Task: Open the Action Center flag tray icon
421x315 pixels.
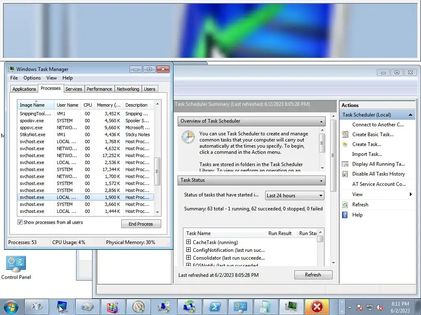Action: pos(359,308)
